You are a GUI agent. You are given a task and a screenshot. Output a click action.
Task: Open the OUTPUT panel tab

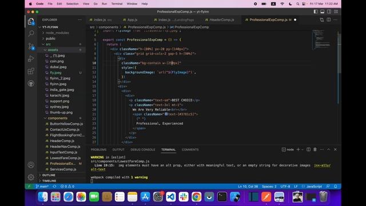tap(118, 149)
